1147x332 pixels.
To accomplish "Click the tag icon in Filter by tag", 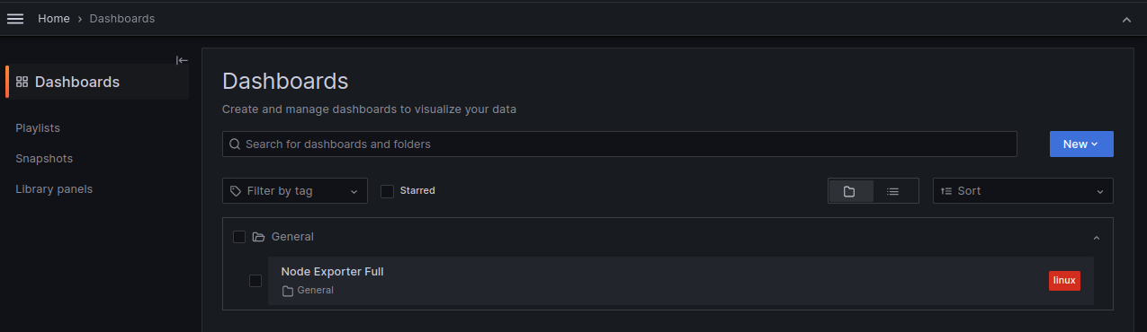I will click(x=236, y=191).
